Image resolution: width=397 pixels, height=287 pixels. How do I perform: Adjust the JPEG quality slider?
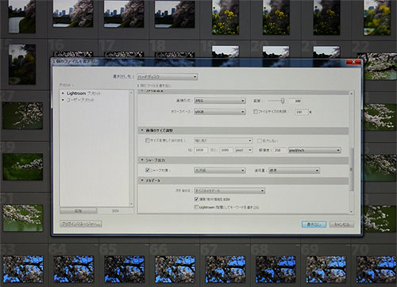click(283, 101)
